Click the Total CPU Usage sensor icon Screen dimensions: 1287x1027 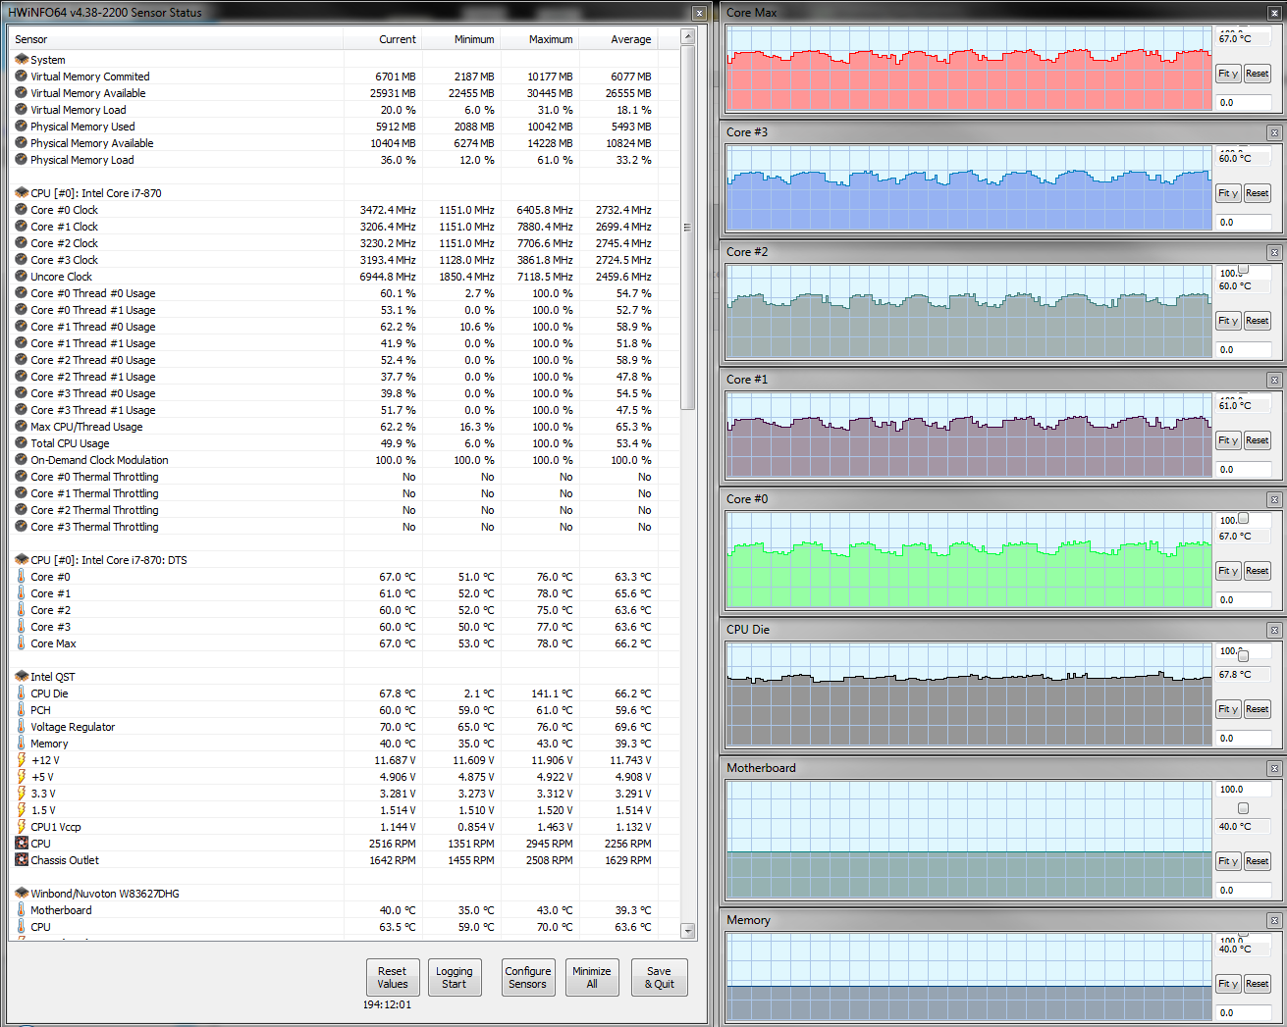[x=22, y=443]
